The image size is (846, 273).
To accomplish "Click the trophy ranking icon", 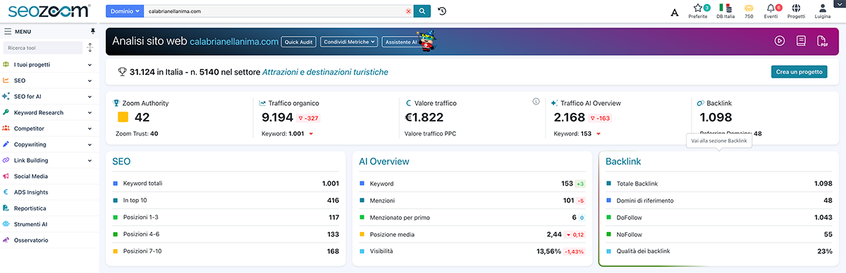I will [122, 72].
